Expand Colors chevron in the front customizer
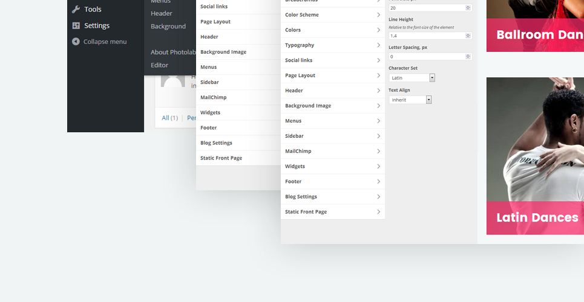Screen dimensions: 584x302 pos(378,30)
